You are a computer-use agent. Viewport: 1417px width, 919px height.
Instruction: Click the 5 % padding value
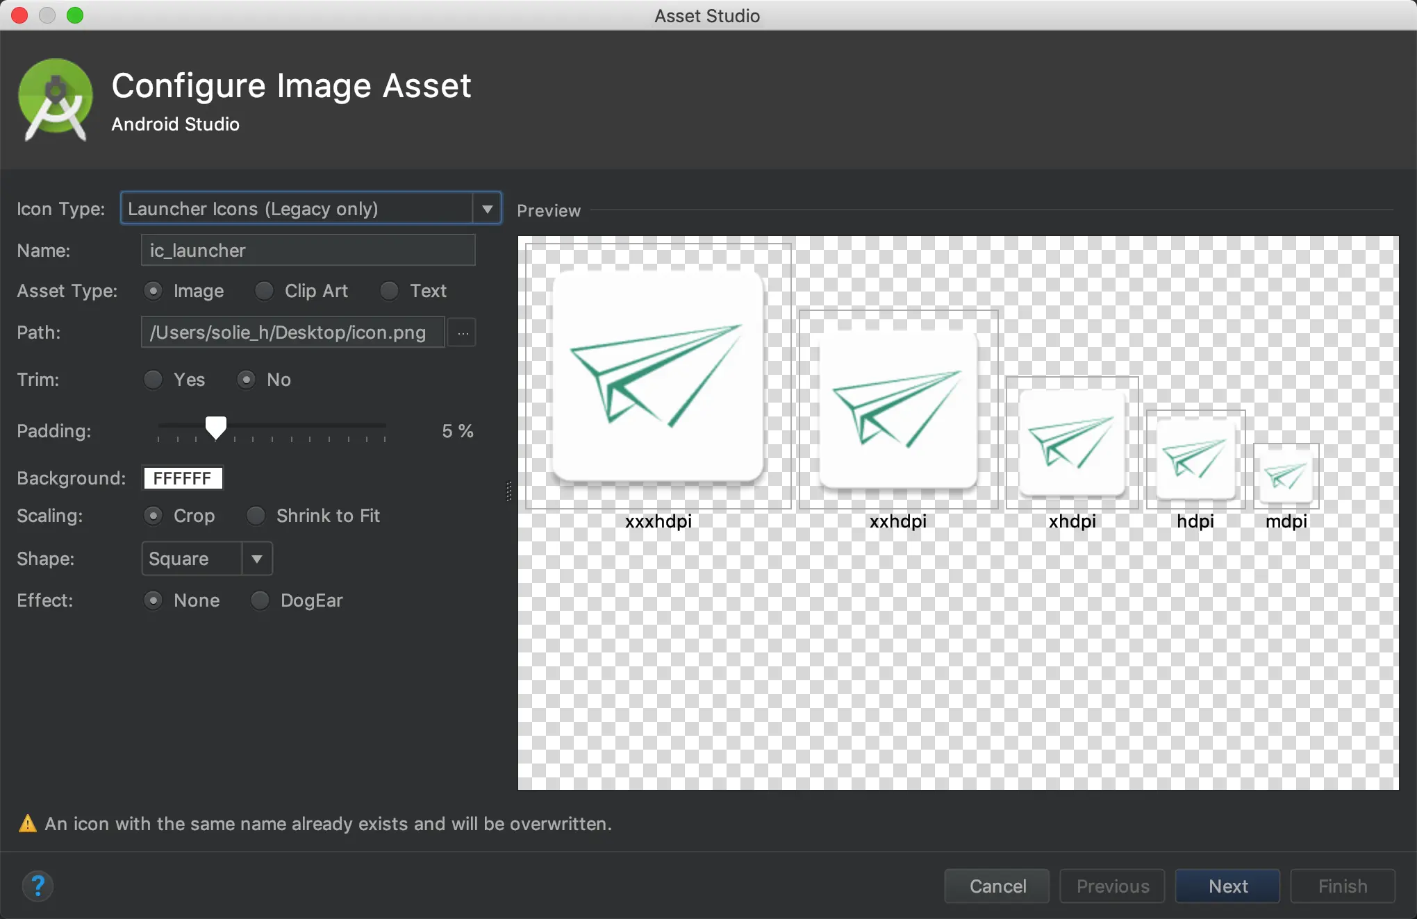coord(458,431)
